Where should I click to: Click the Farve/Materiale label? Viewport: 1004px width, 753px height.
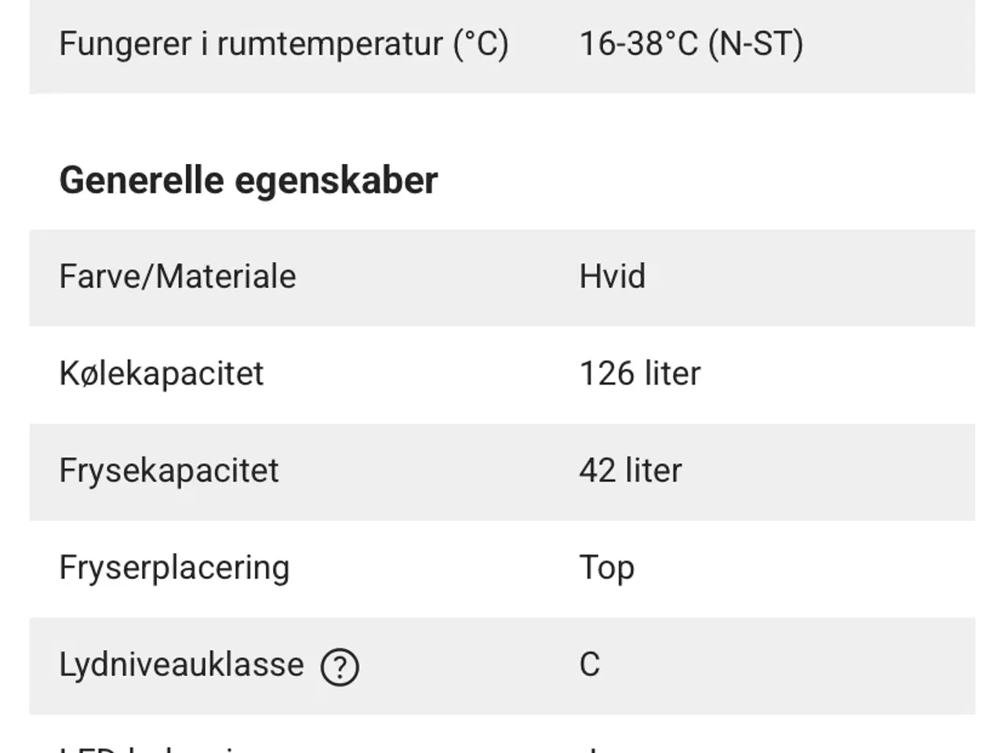click(x=178, y=277)
